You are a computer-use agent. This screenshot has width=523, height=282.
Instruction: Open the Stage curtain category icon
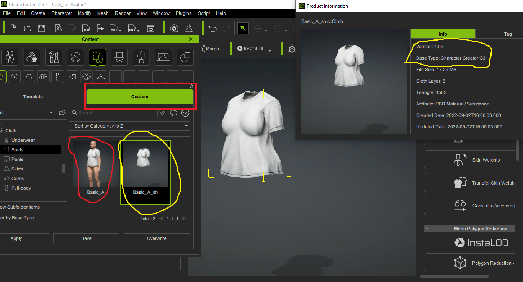[163, 57]
